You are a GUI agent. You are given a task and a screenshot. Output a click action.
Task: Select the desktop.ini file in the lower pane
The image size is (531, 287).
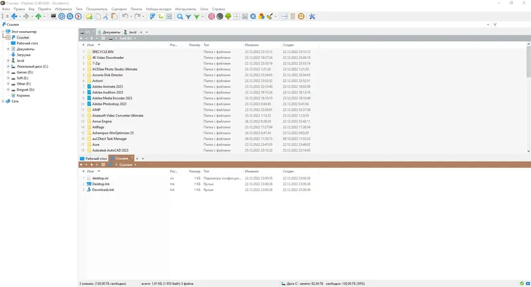point(100,178)
